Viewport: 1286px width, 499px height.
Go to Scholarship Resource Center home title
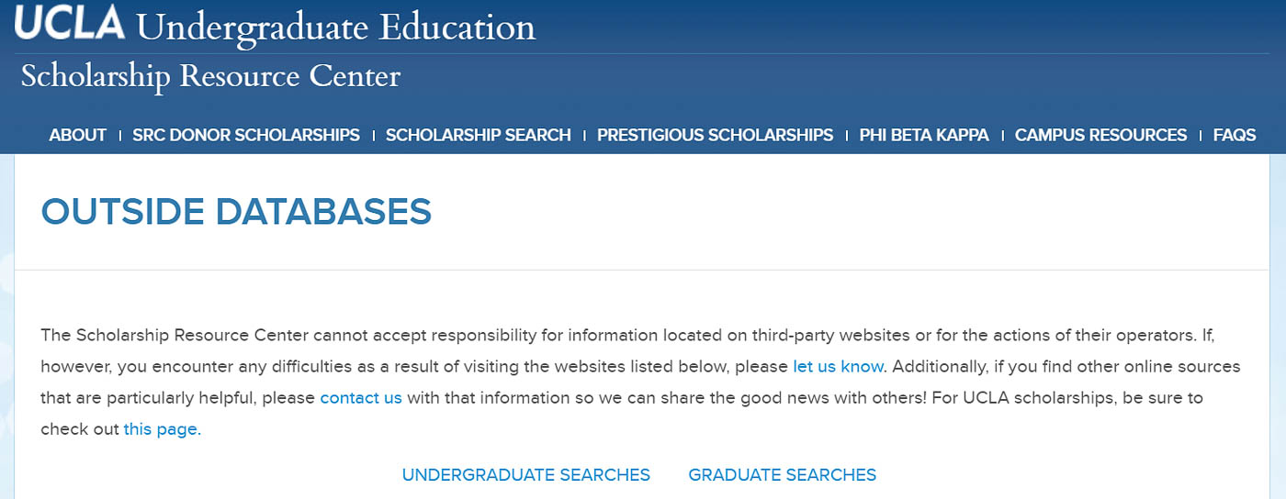point(210,75)
